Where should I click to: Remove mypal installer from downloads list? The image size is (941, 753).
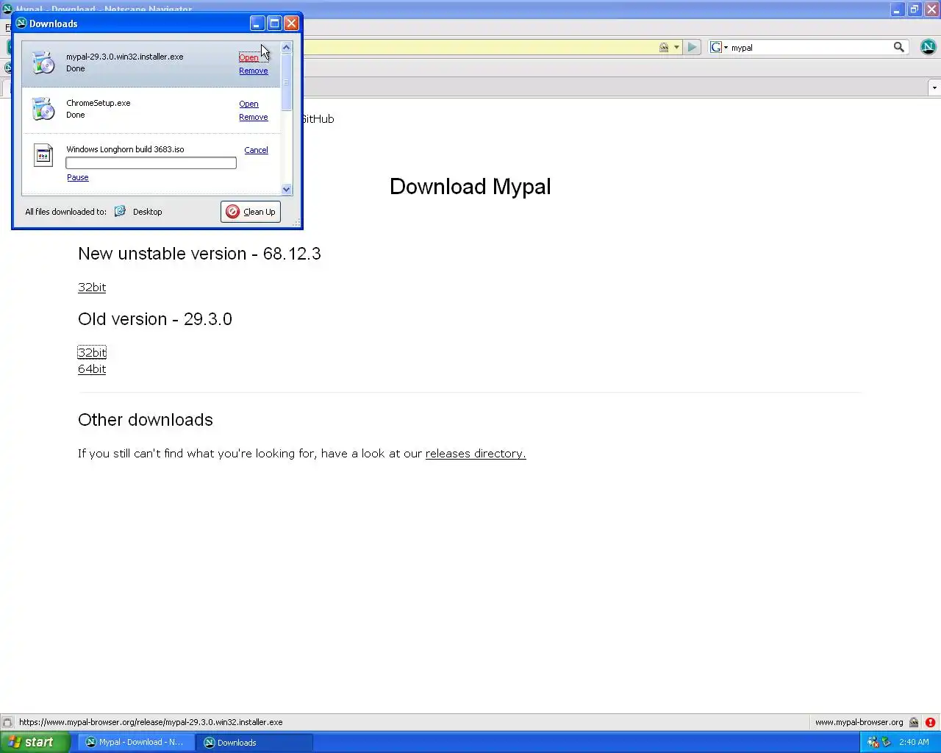coord(253,71)
